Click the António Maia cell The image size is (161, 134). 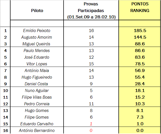[37, 70]
